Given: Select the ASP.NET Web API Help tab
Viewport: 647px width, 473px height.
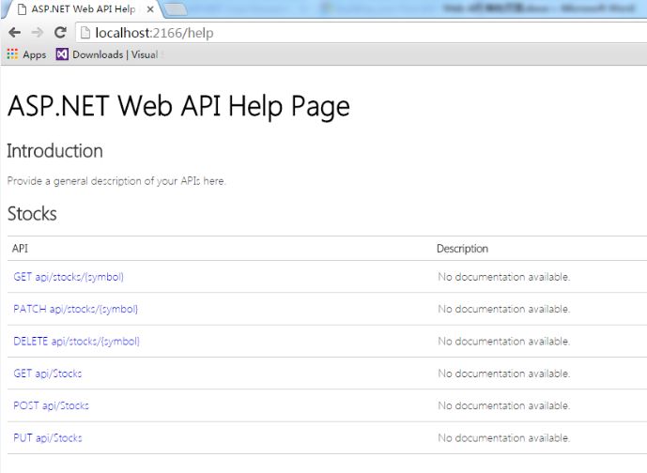Looking at the screenshot, I should (83, 9).
